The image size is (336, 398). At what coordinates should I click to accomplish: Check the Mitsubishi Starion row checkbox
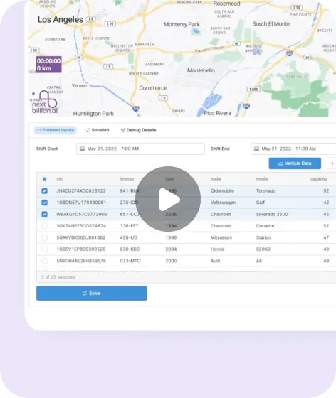pos(44,237)
